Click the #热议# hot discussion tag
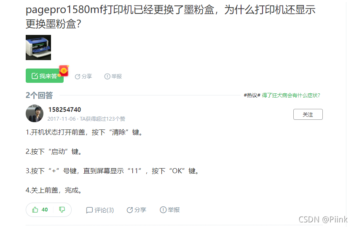Image resolution: width=354 pixels, height=227 pixels. [252, 95]
